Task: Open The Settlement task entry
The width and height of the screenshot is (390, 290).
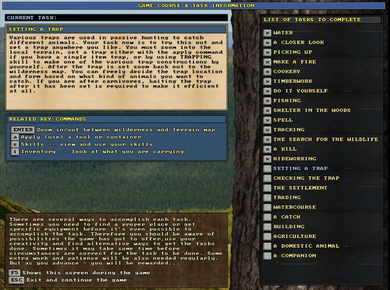Action: point(300,188)
